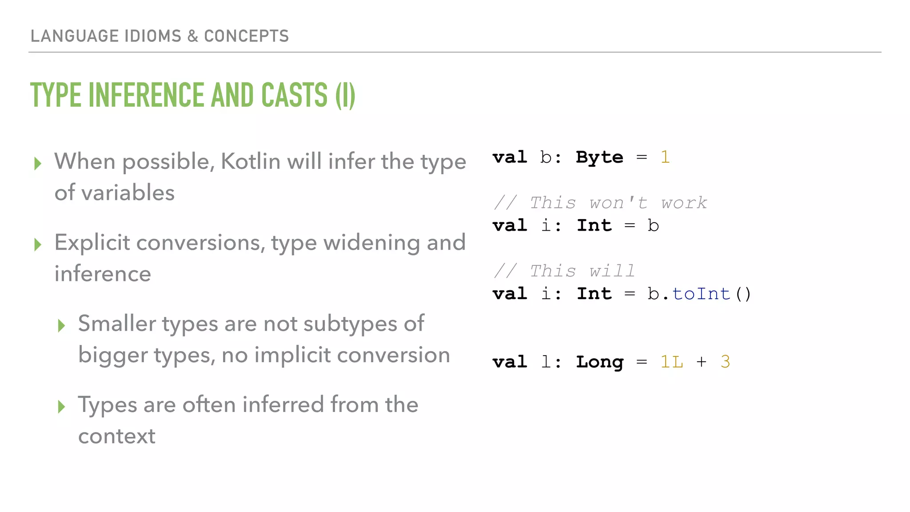Click the word "Kotlin" in the first bullet
The width and height of the screenshot is (910, 512).
tap(251, 161)
